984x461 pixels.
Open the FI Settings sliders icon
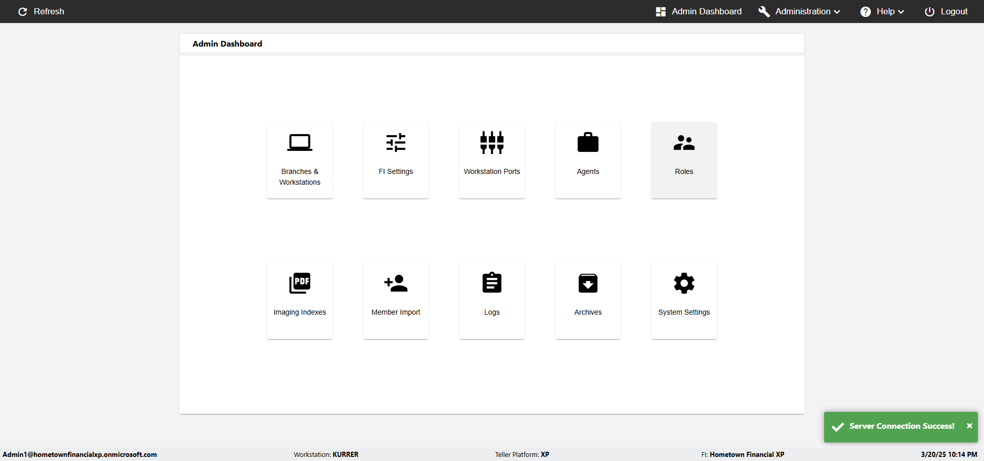click(396, 143)
